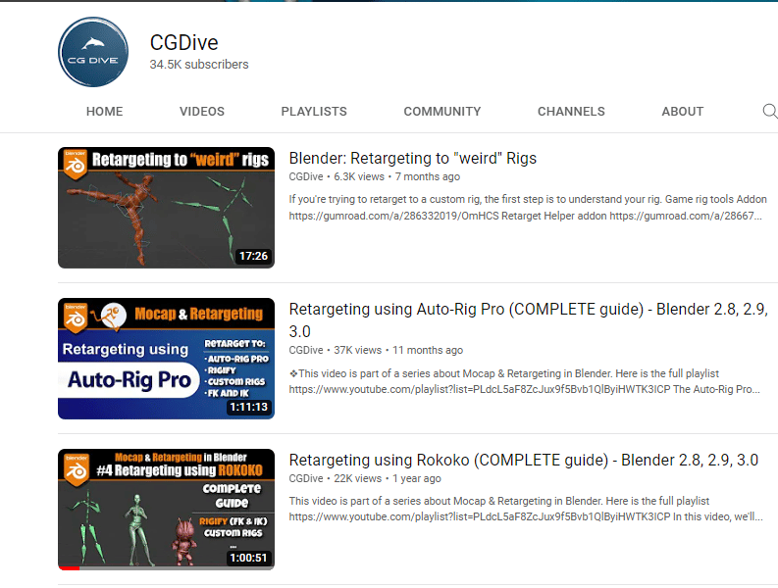Viewport: 778px width, 588px height.
Task: Open the Retargeting to weird rigs thumbnail
Action: (x=166, y=208)
